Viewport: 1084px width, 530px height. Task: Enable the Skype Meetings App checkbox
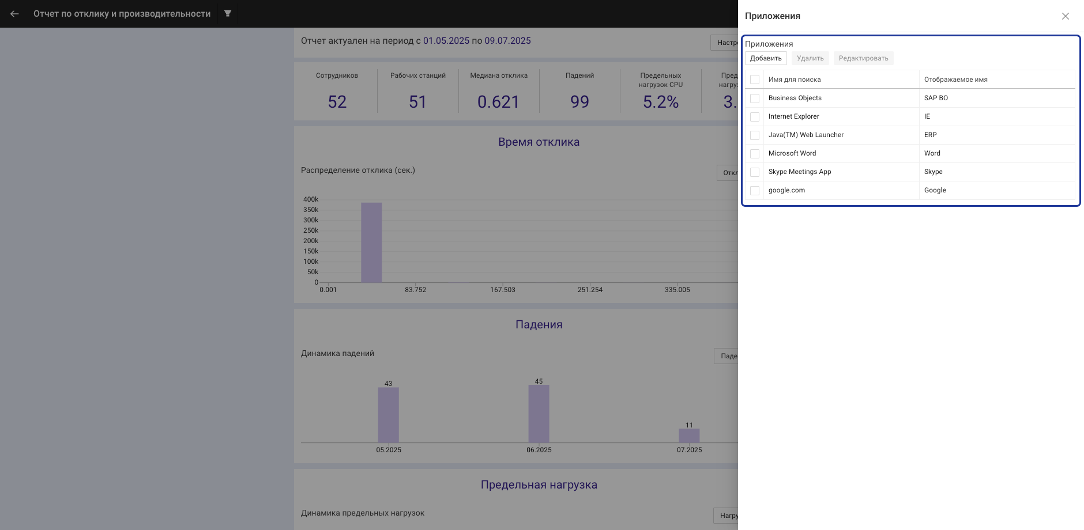click(x=755, y=172)
